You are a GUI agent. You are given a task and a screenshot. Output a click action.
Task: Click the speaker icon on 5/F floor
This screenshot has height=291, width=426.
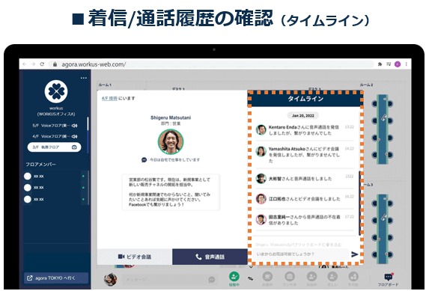pyautogui.click(x=74, y=126)
